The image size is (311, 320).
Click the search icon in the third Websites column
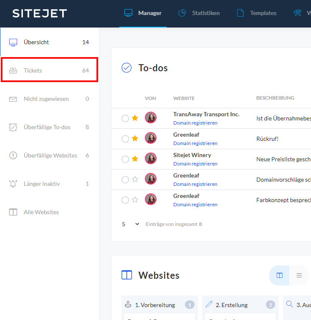point(289,305)
